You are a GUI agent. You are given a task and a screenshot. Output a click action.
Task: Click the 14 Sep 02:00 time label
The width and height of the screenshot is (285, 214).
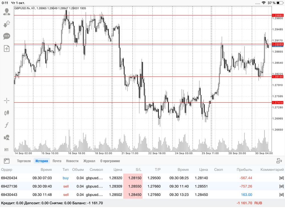click(x=23, y=153)
